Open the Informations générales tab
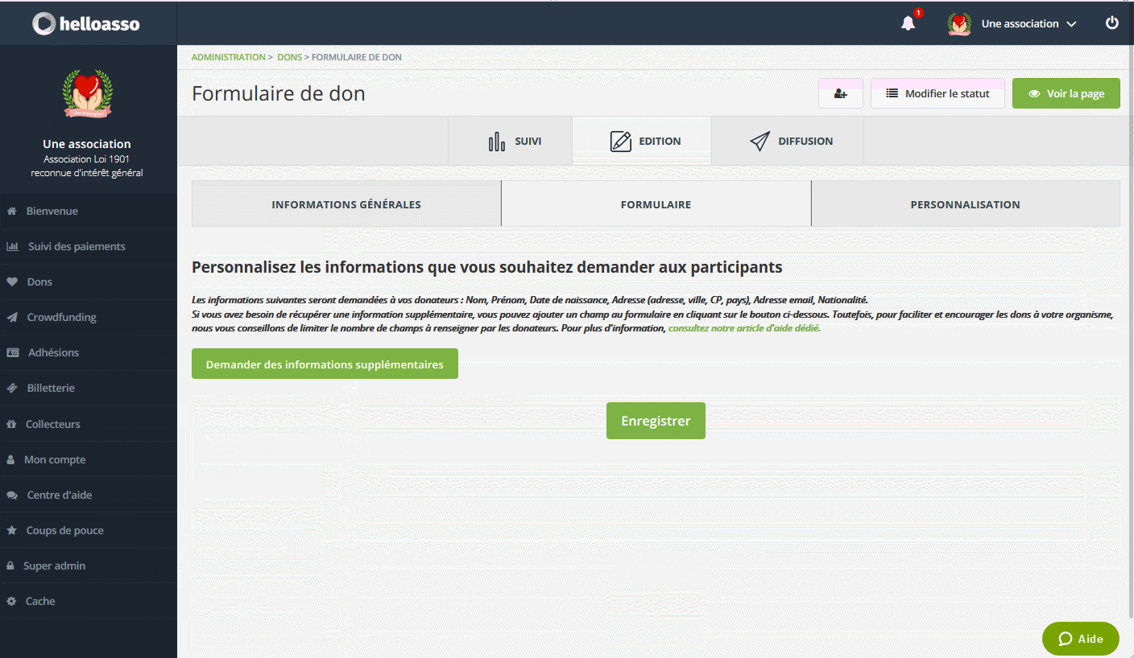The image size is (1134, 658). [x=346, y=204]
